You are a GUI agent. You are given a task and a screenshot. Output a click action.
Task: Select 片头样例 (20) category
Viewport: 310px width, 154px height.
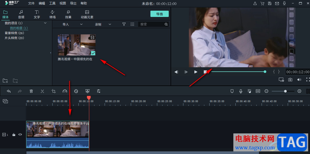pos(14,38)
